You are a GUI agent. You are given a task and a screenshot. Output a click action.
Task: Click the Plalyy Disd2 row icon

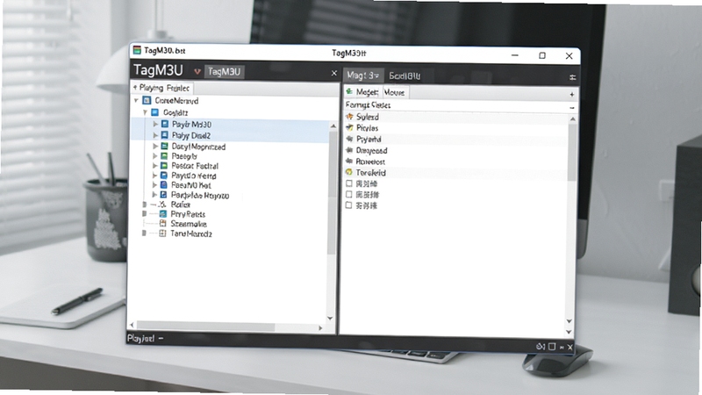[165, 135]
